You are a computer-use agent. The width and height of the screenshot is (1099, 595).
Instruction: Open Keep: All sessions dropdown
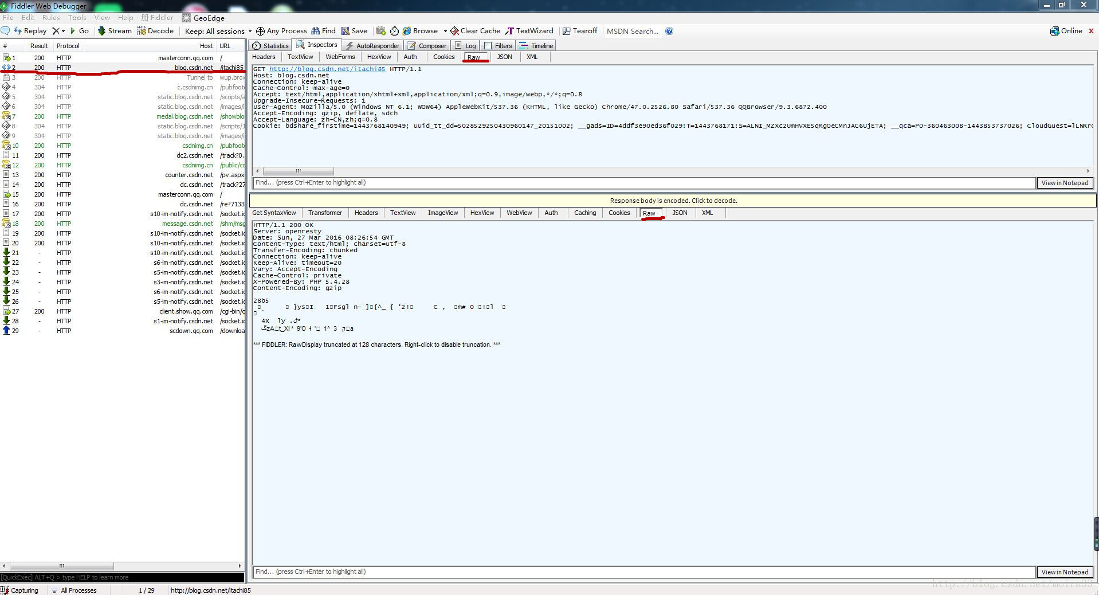[218, 31]
